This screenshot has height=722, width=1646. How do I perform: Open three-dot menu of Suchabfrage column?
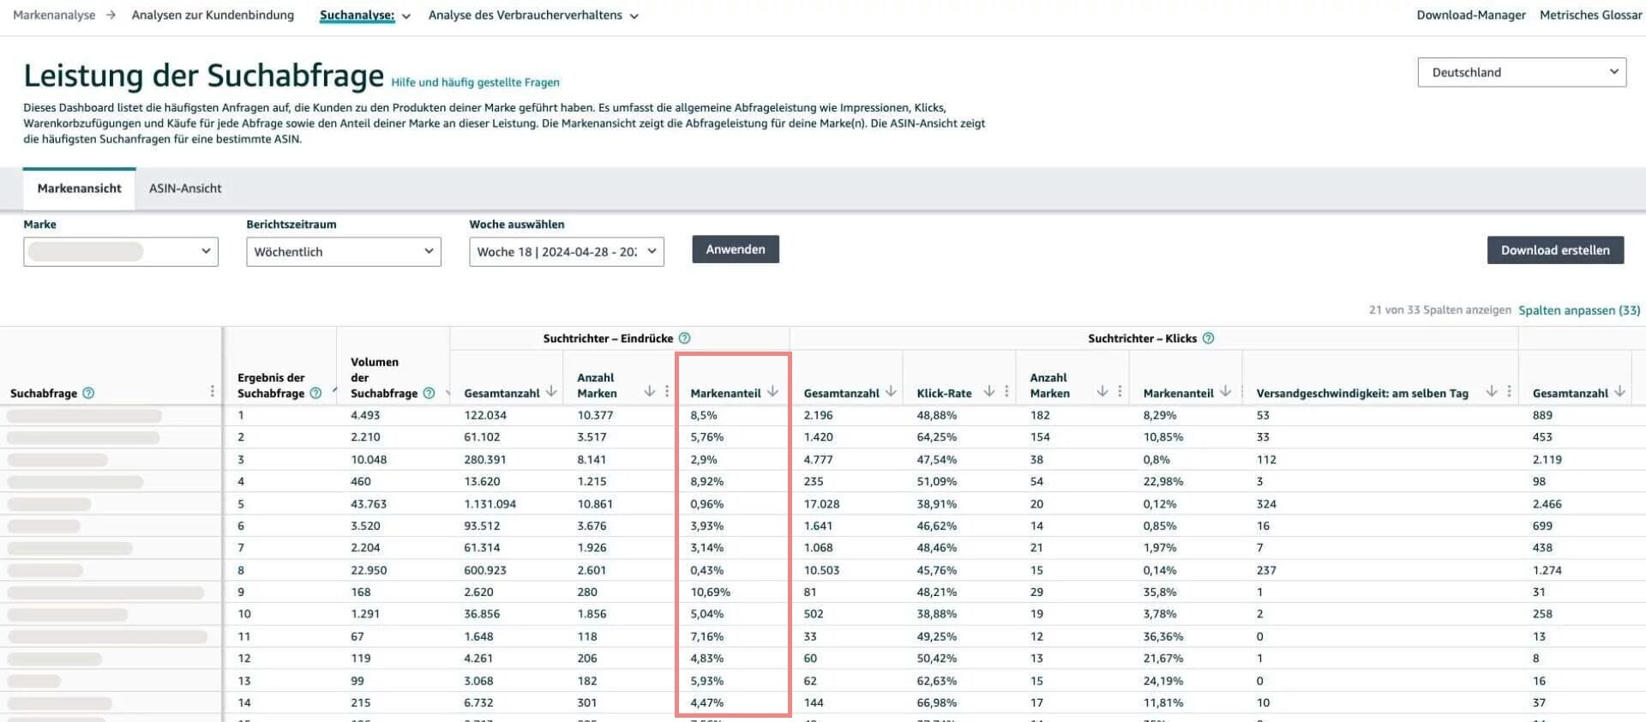point(213,391)
